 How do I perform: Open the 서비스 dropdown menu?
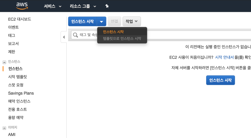click(52, 6)
